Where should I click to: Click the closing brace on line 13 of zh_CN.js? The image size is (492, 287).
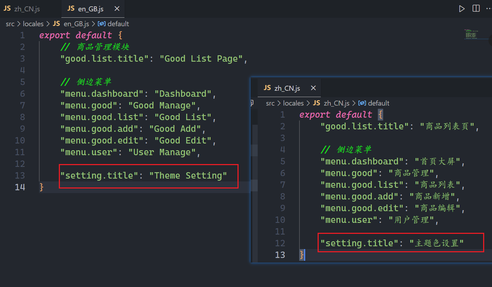(x=302, y=255)
